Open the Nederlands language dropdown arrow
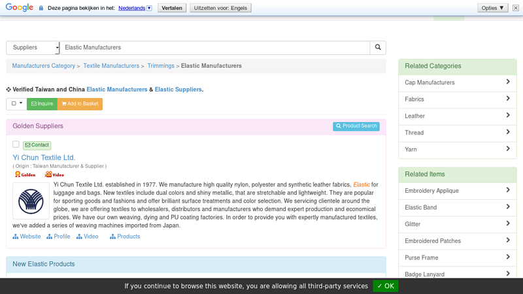This screenshot has height=294, width=523. pos(150,8)
